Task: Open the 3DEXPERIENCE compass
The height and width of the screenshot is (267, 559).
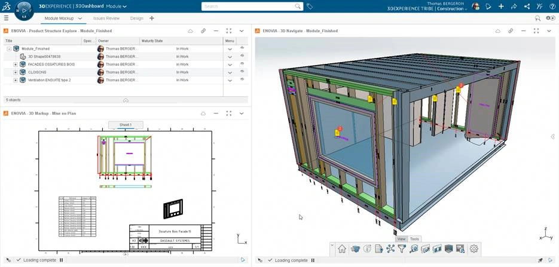Action: tap(25, 11)
